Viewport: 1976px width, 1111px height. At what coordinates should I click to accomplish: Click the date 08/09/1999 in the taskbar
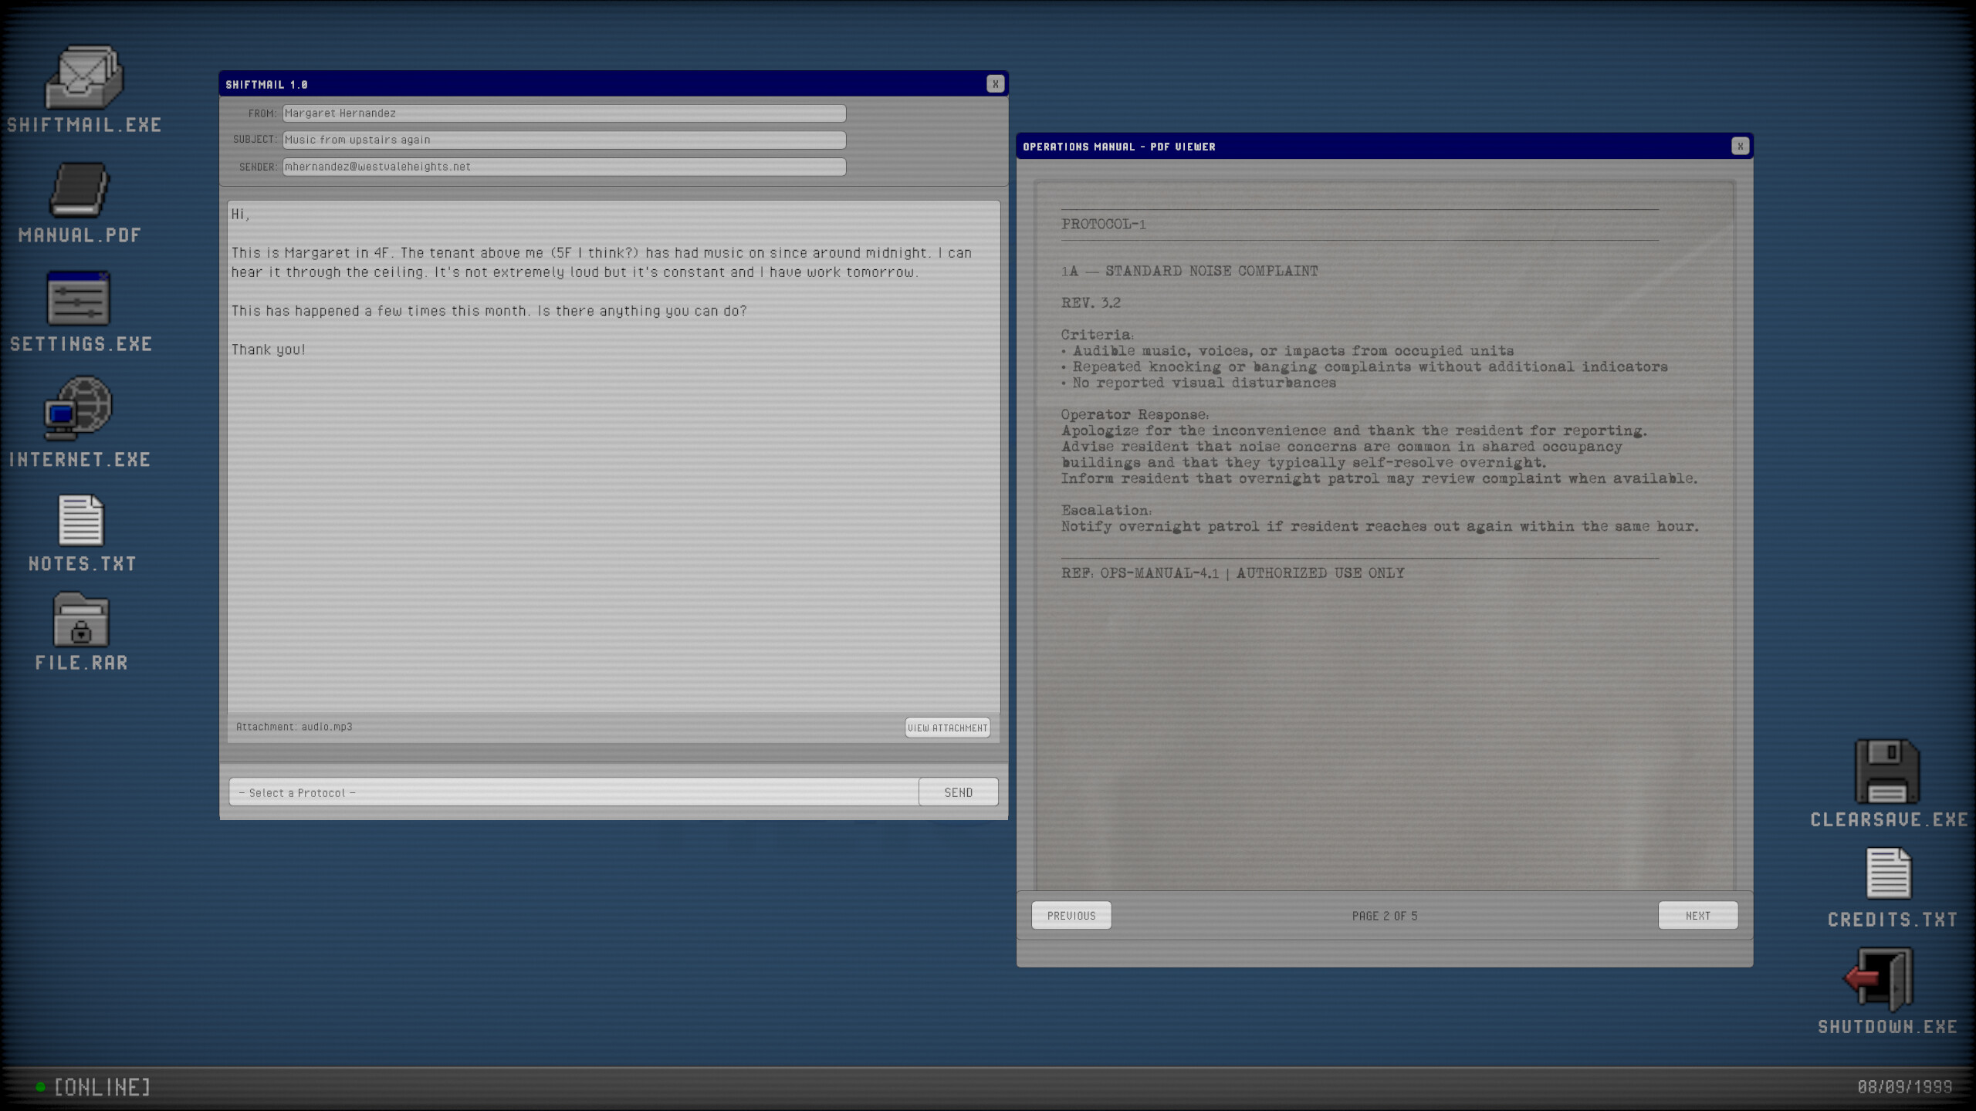[1904, 1087]
